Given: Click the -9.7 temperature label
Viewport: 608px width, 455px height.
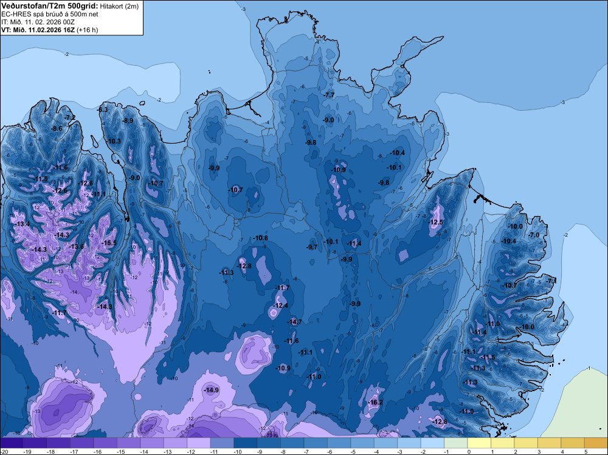Looking at the screenshot, I should [x=312, y=247].
